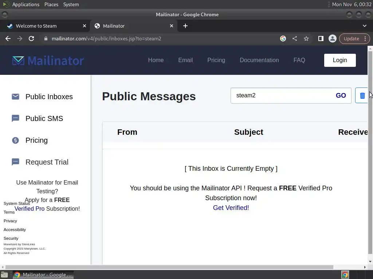
Task: Click Chrome icon in bottom right tray
Action: coord(345,275)
